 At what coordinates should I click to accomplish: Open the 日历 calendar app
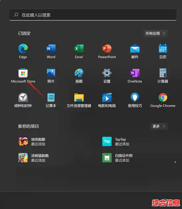point(163,51)
